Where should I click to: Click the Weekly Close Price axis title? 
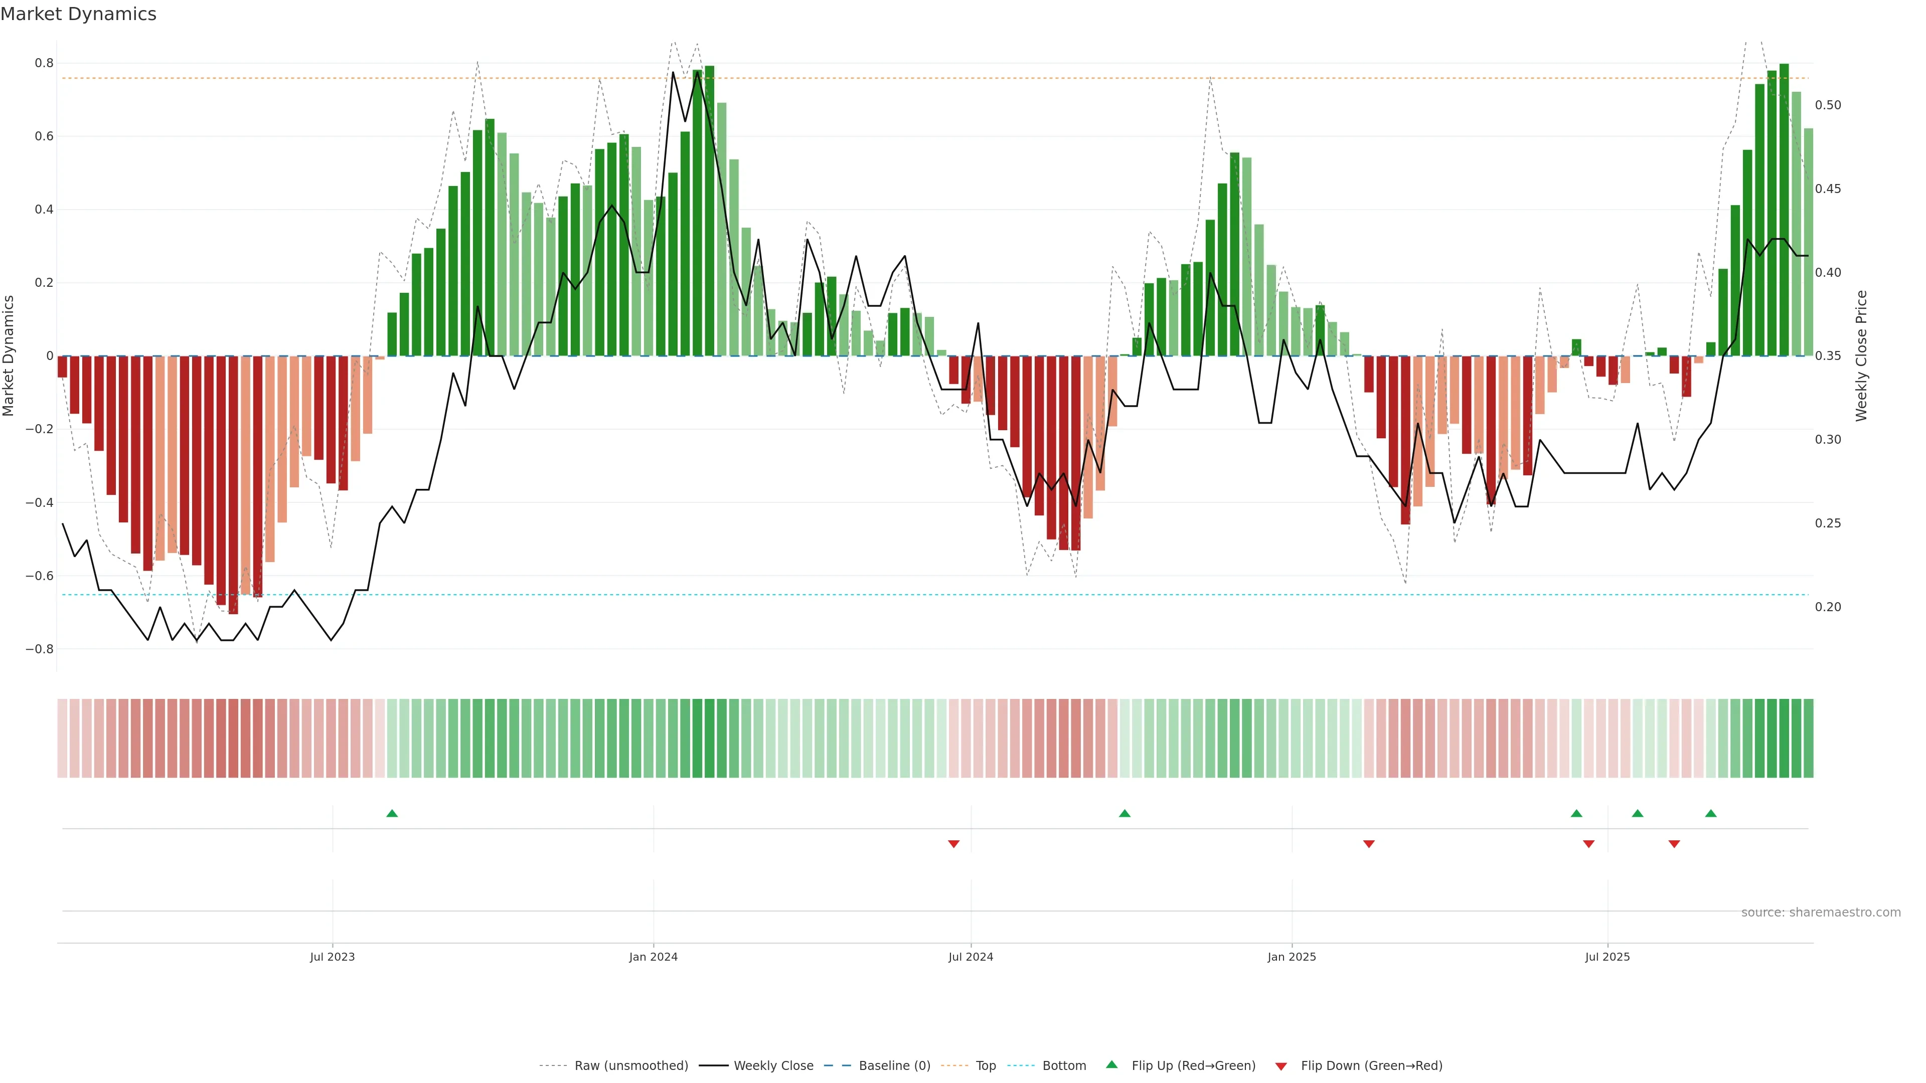click(x=1861, y=356)
